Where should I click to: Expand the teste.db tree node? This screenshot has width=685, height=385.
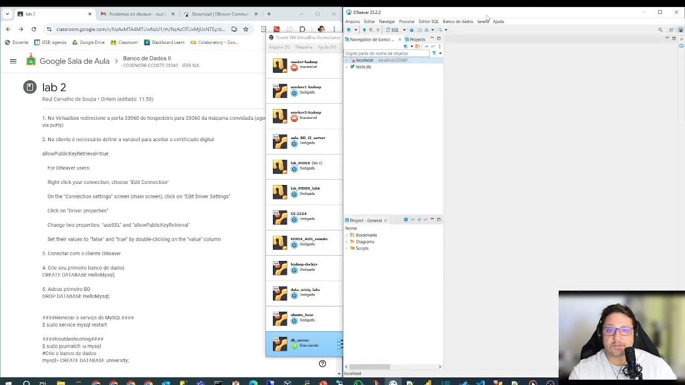[347, 67]
